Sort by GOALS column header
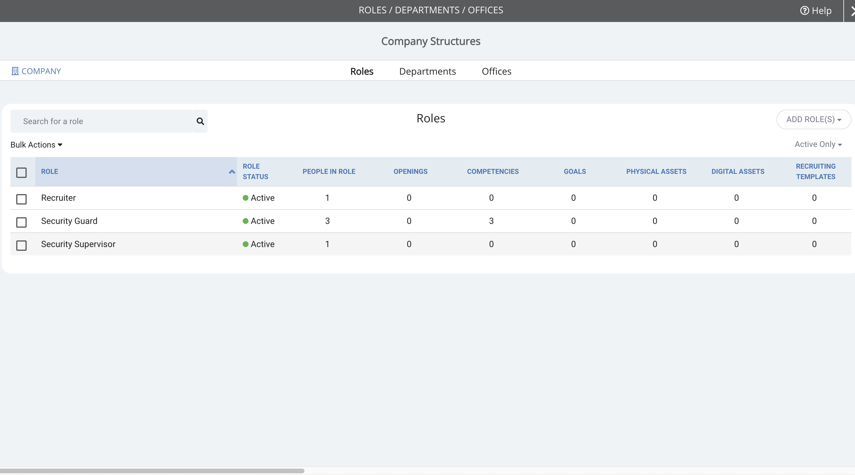 click(x=575, y=172)
